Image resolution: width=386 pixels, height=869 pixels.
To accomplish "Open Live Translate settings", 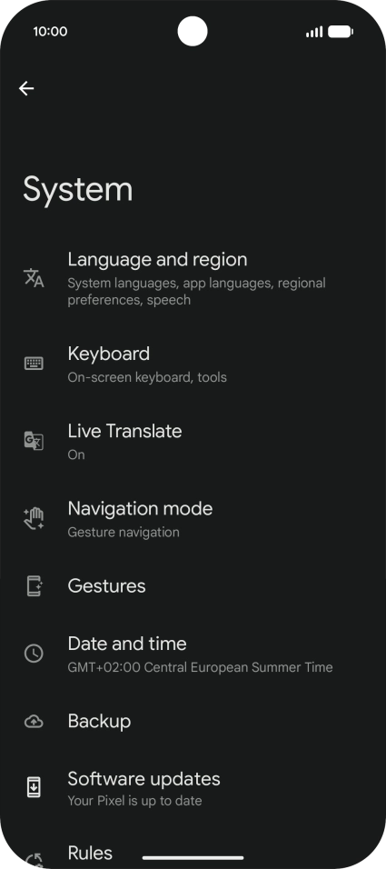I will tap(193, 442).
